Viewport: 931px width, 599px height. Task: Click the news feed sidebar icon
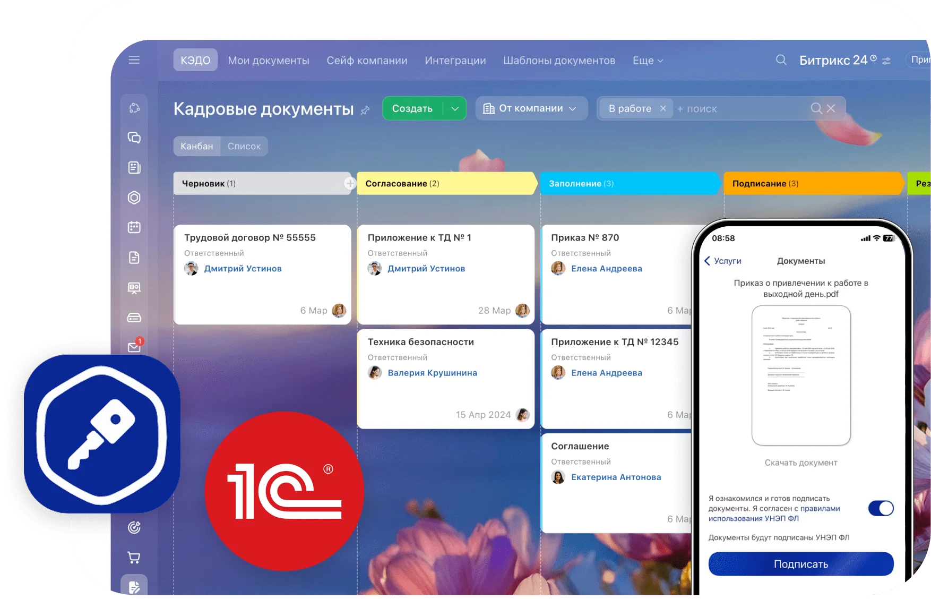point(134,168)
